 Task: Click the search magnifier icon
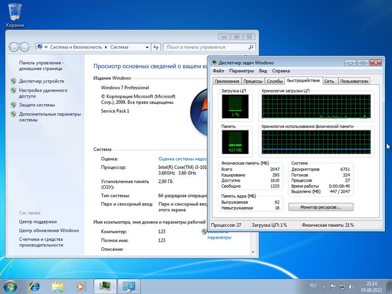pyautogui.click(x=251, y=47)
